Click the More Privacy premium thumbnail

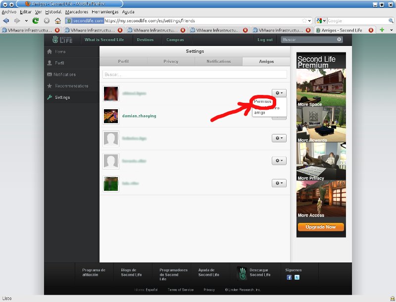pyautogui.click(x=321, y=161)
